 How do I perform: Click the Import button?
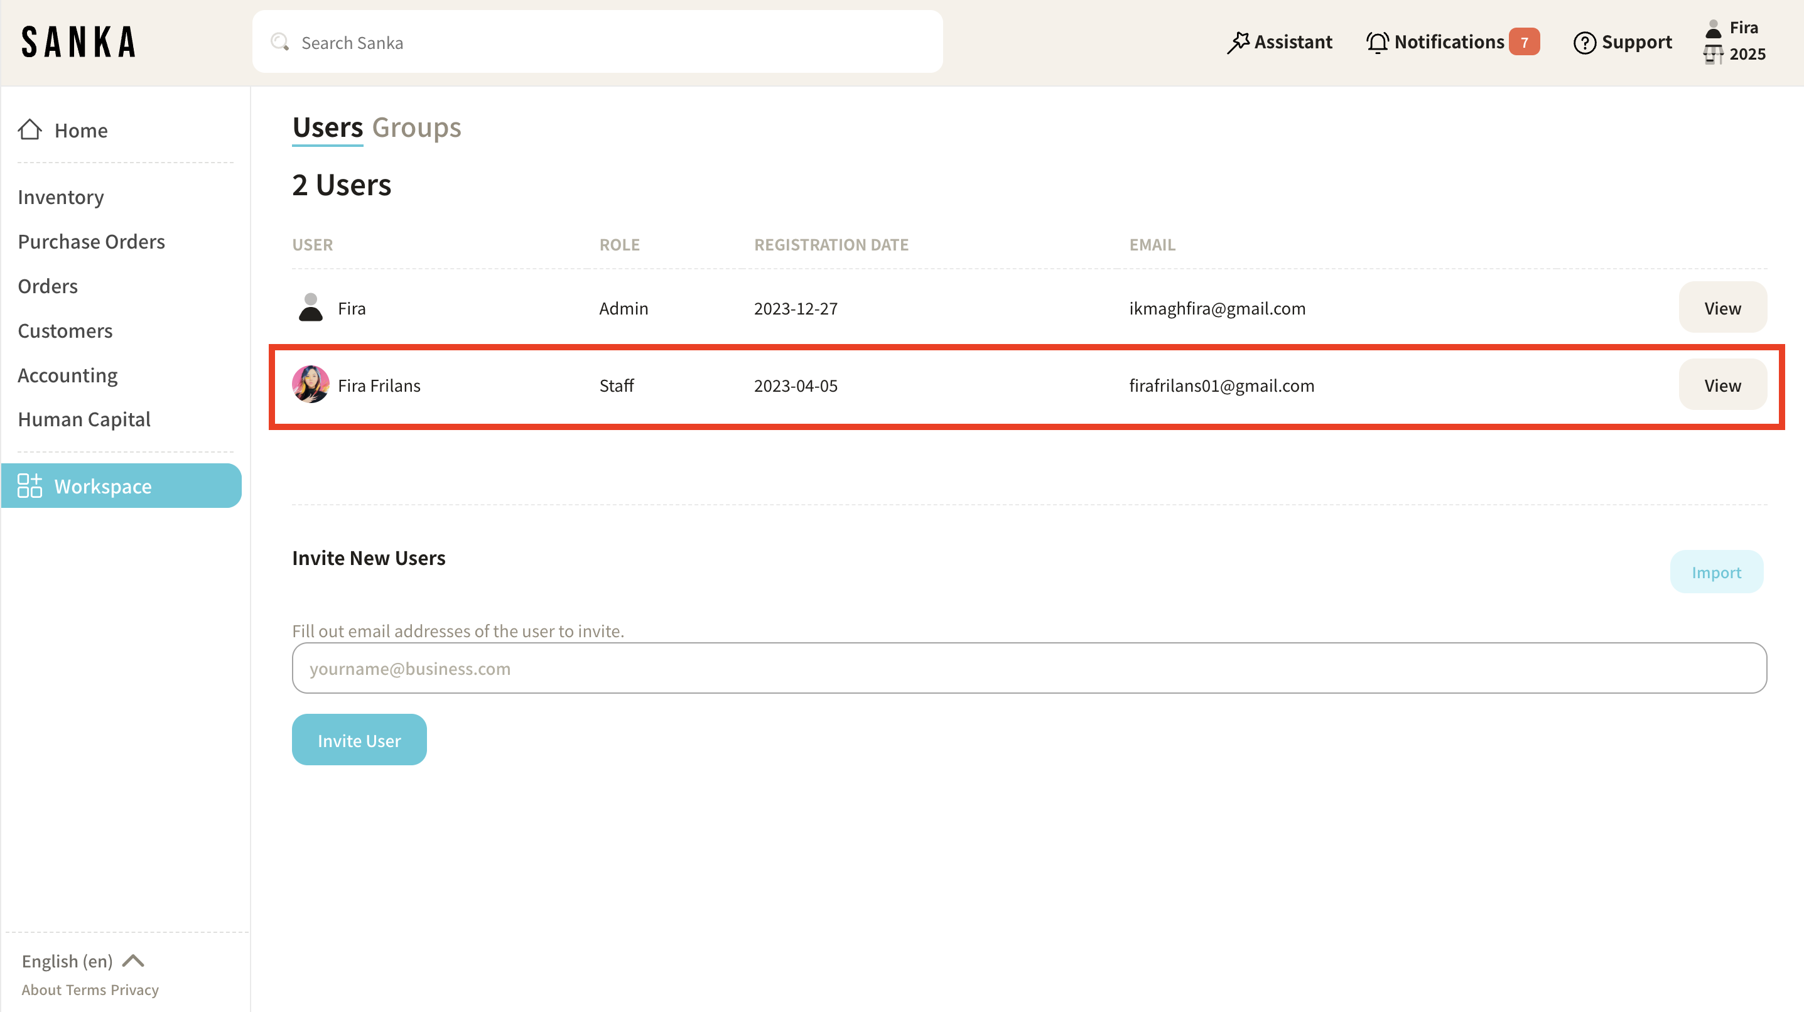click(x=1715, y=571)
